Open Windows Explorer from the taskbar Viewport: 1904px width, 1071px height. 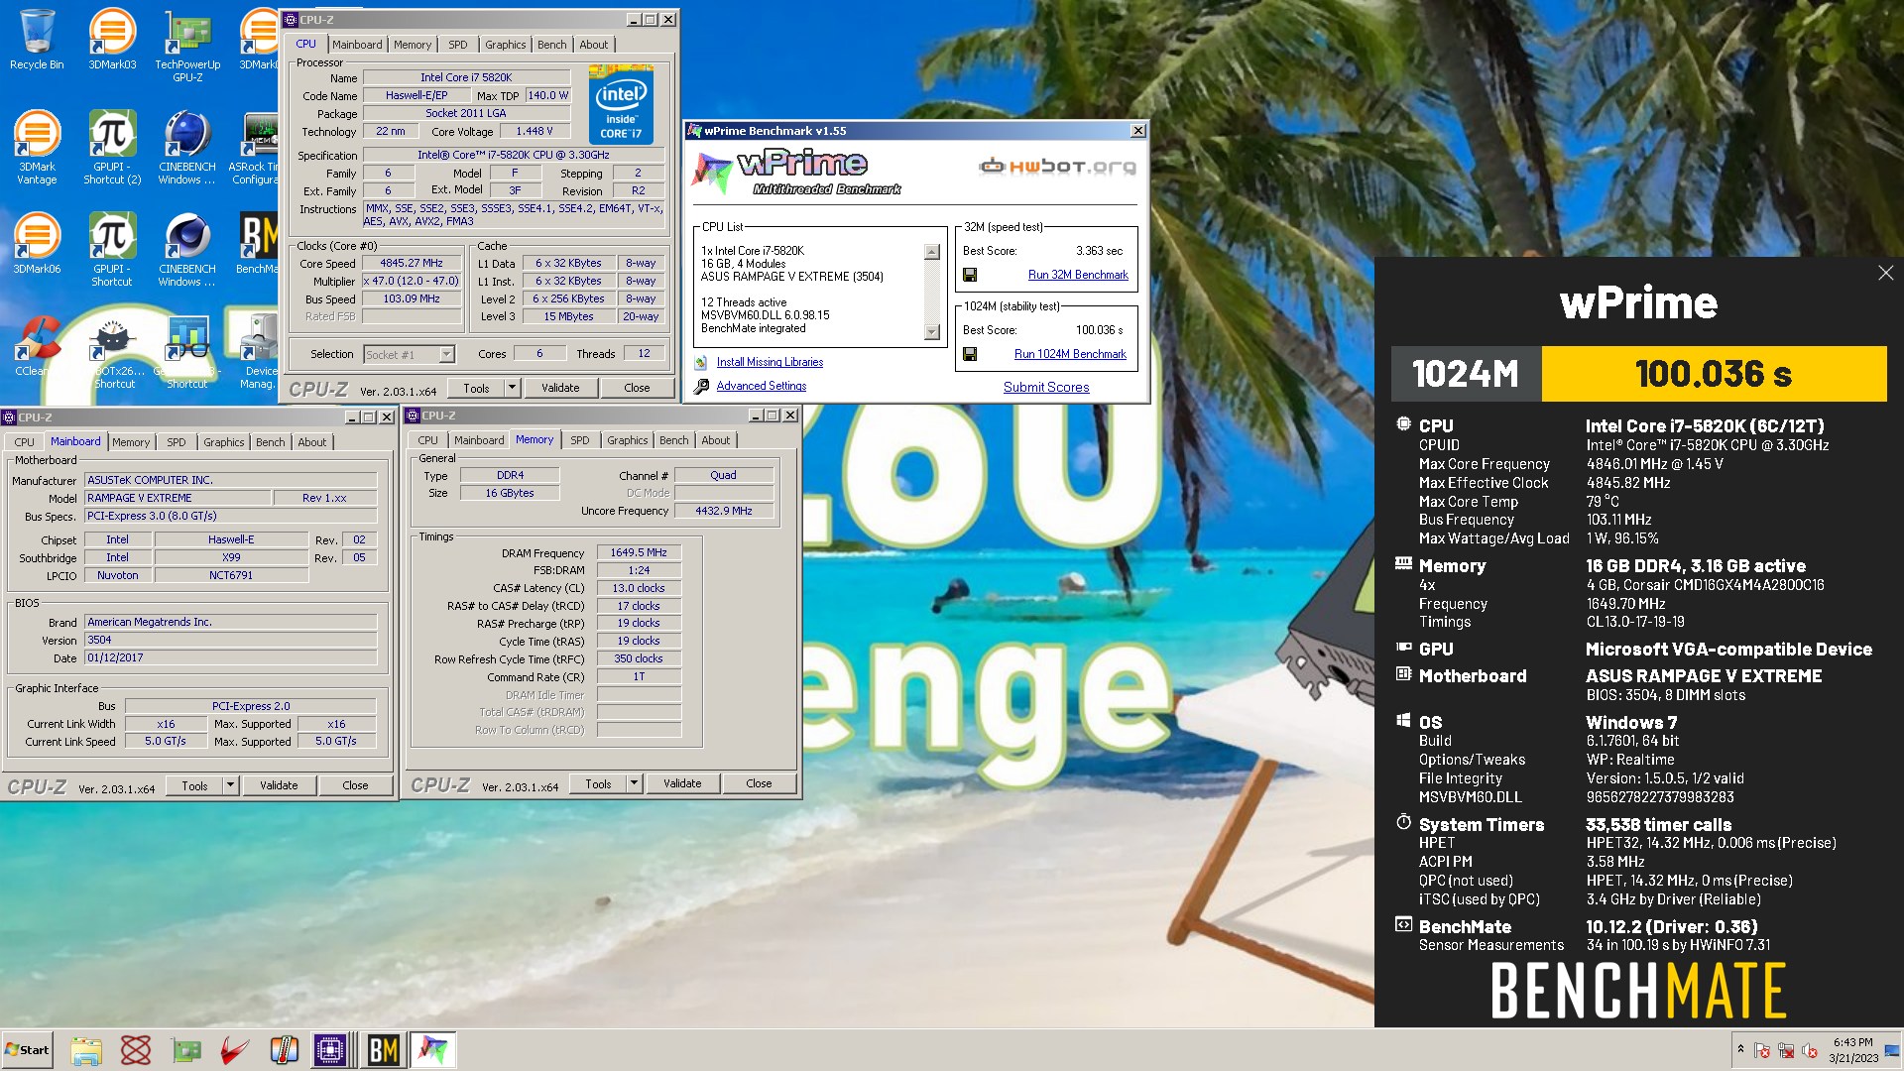[x=86, y=1050]
